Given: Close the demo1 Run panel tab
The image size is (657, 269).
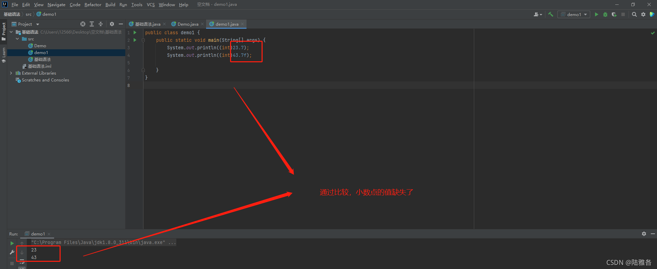Looking at the screenshot, I should [49, 234].
